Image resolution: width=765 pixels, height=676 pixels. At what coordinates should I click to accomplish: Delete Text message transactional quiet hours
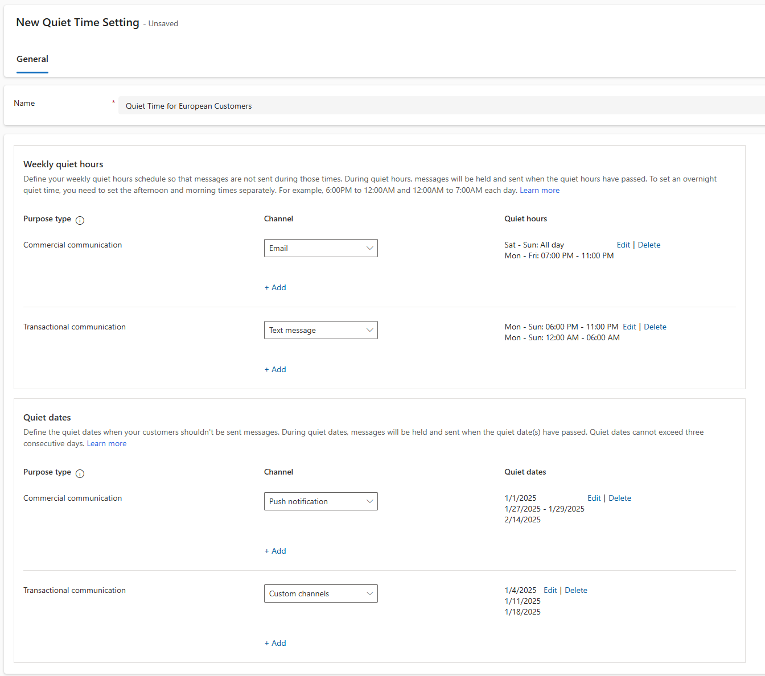click(x=655, y=327)
